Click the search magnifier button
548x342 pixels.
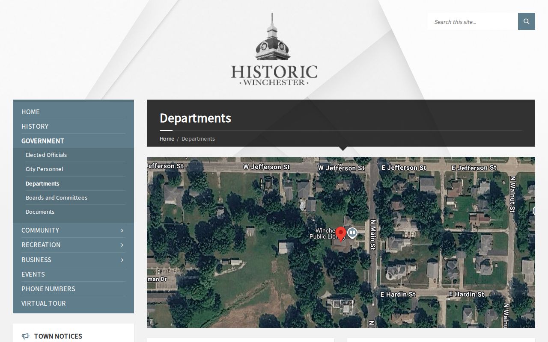526,21
